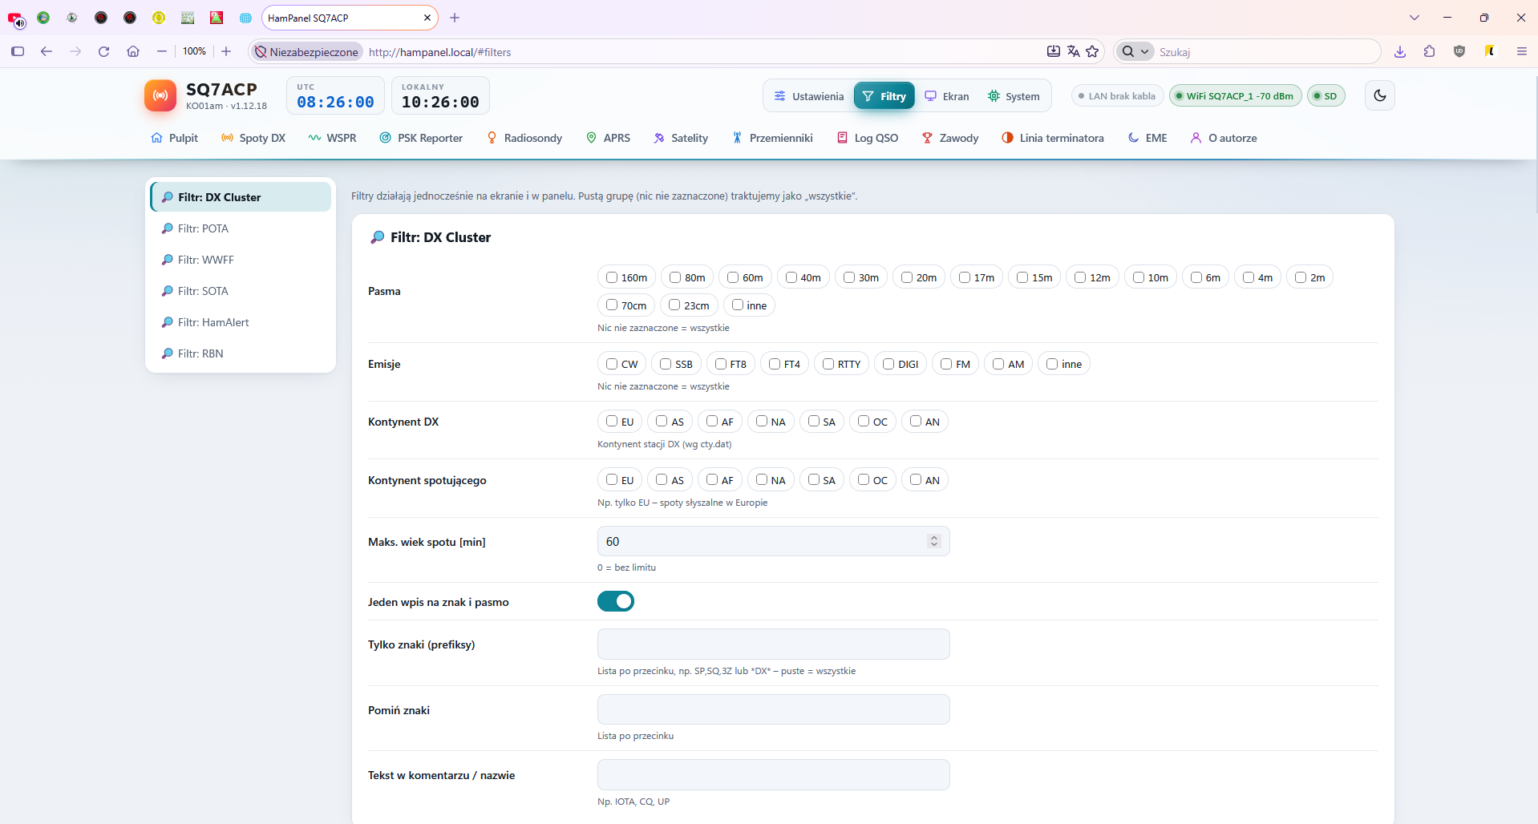Open the search engine dropdown arrow
The image size is (1538, 824).
1145,51
